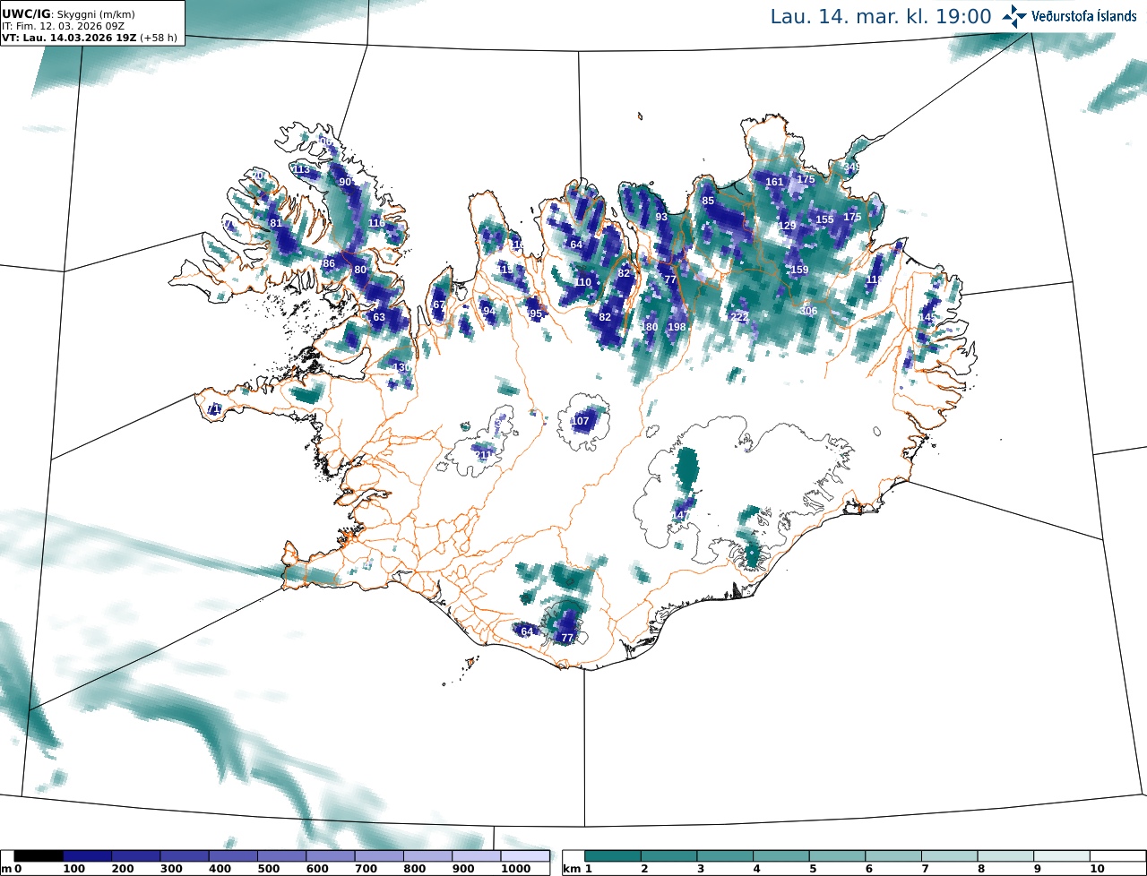Pick the 3–4 km legend swatch
The height and width of the screenshot is (876, 1147).
pyautogui.click(x=726, y=856)
